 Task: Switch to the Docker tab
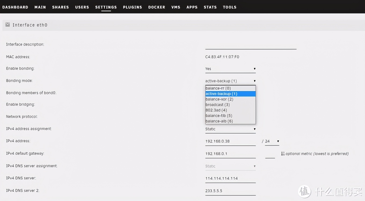click(x=156, y=7)
